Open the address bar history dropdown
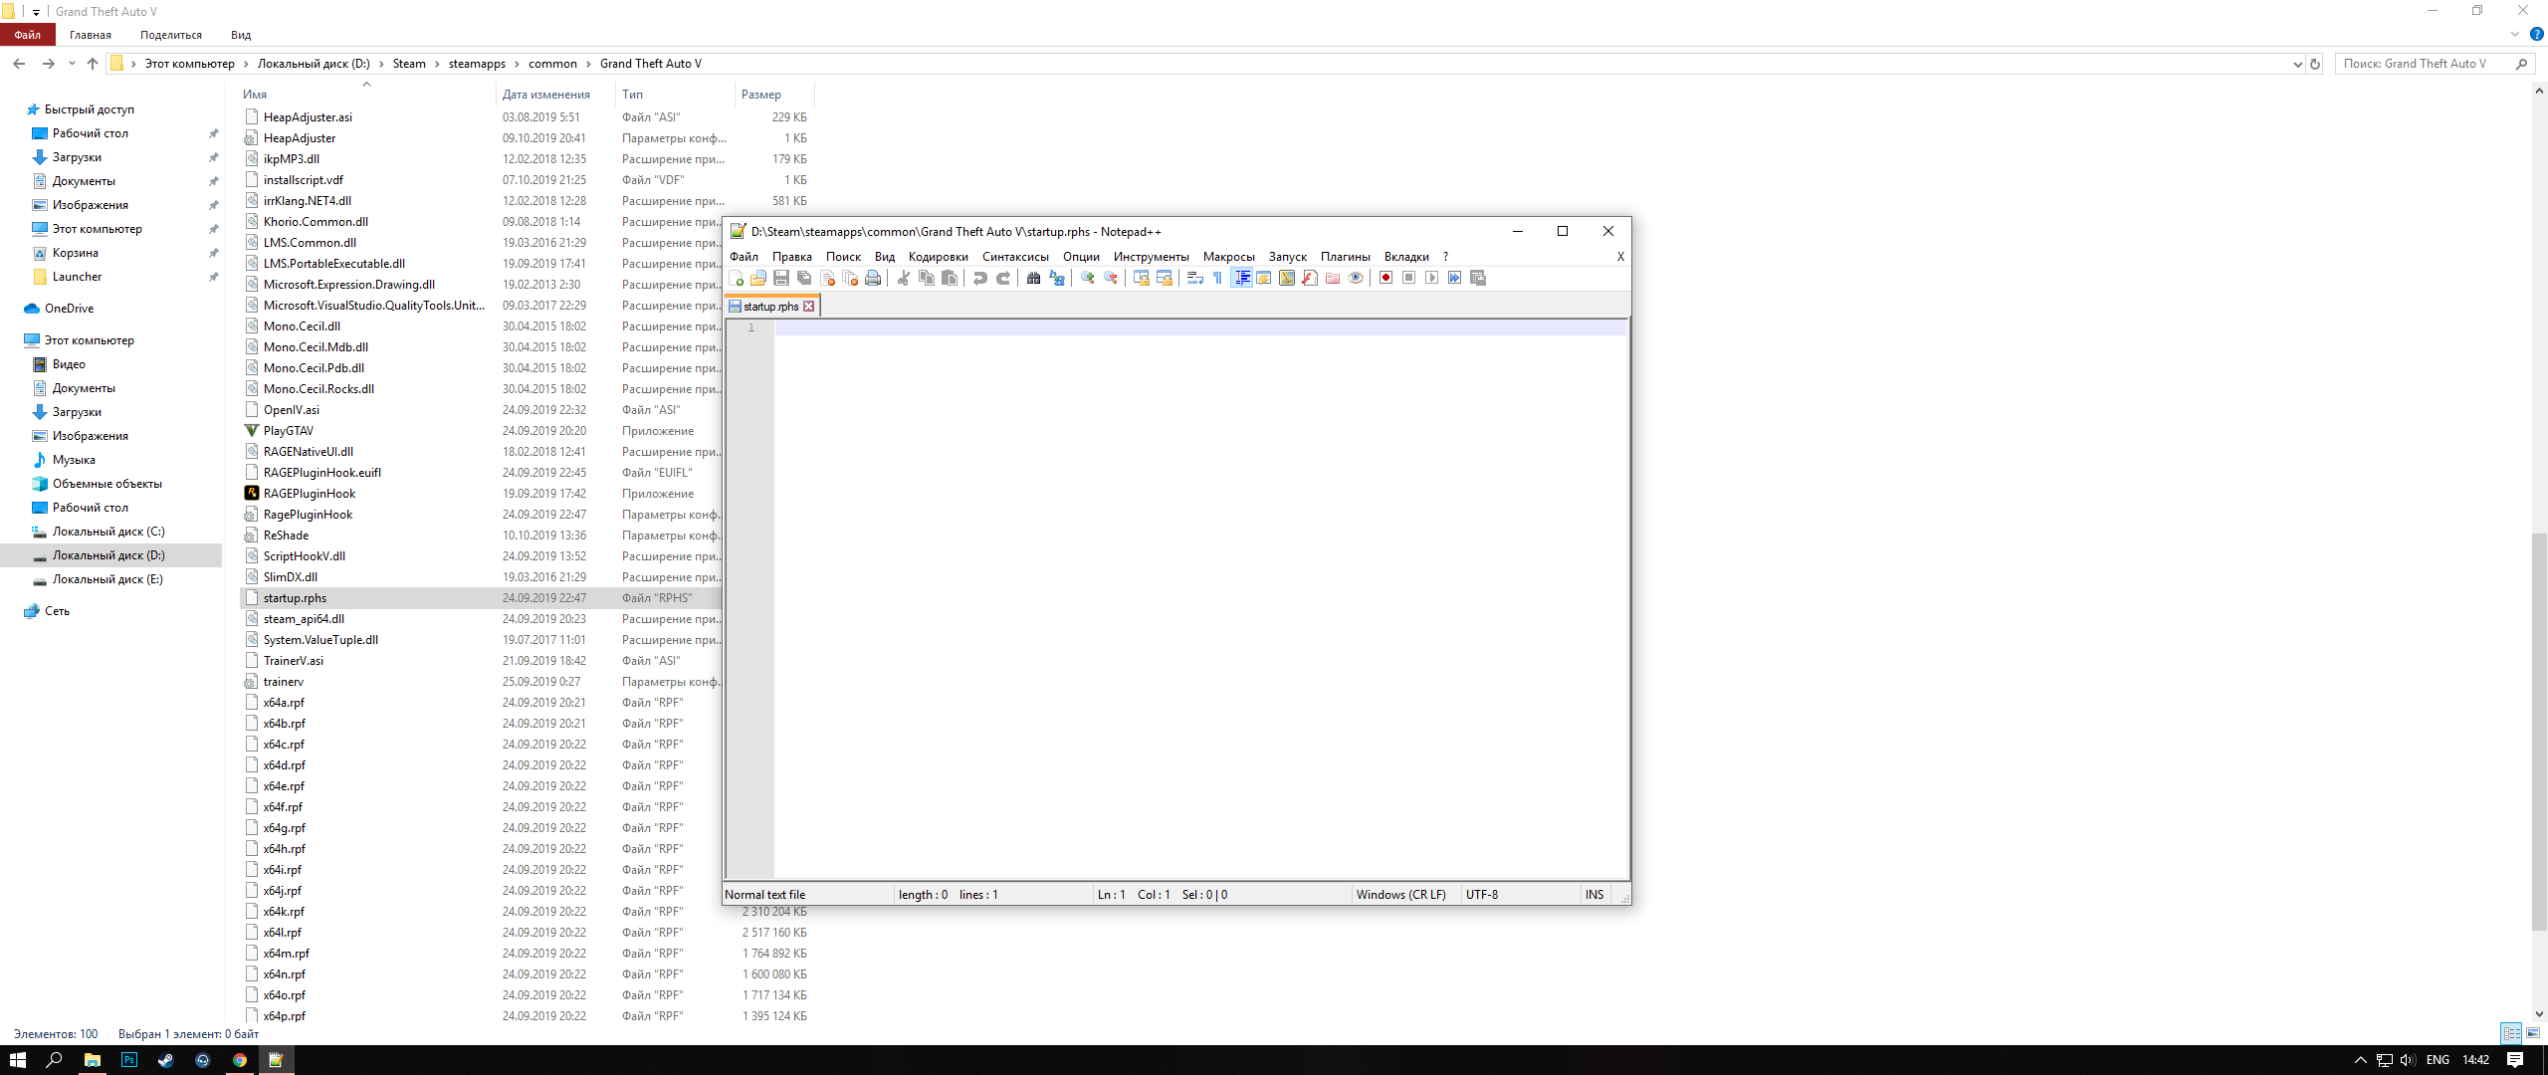The image size is (2548, 1075). tap(2297, 64)
